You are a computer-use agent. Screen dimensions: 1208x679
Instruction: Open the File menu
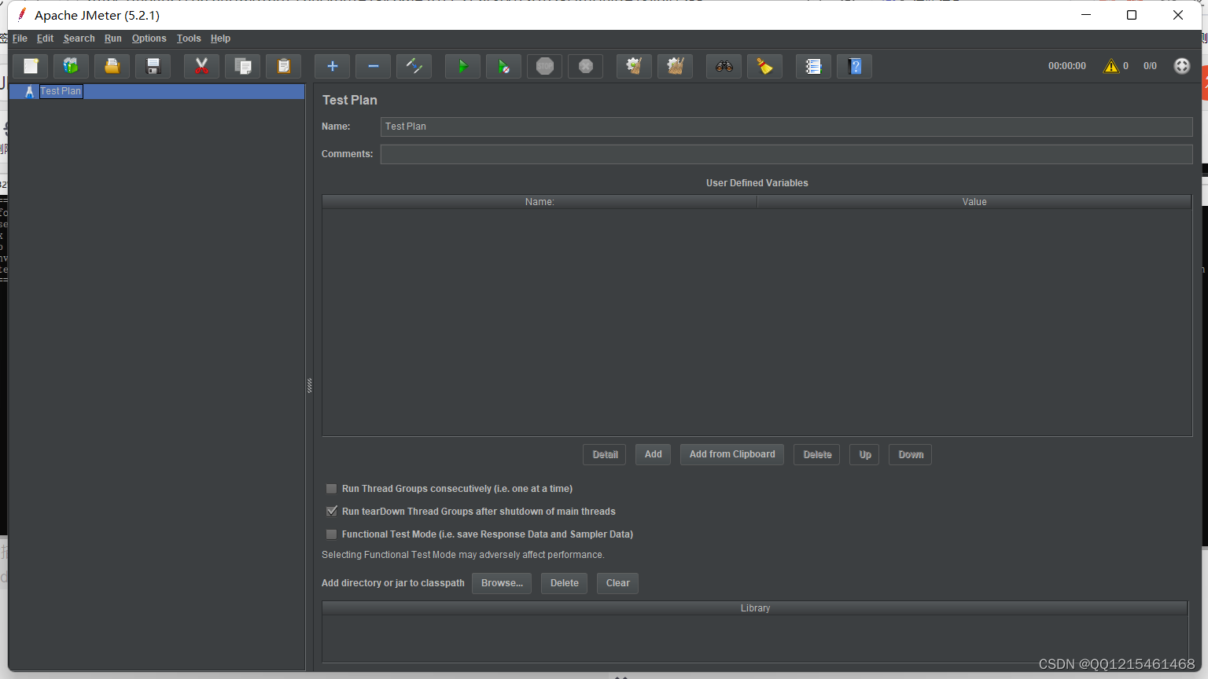coord(20,39)
